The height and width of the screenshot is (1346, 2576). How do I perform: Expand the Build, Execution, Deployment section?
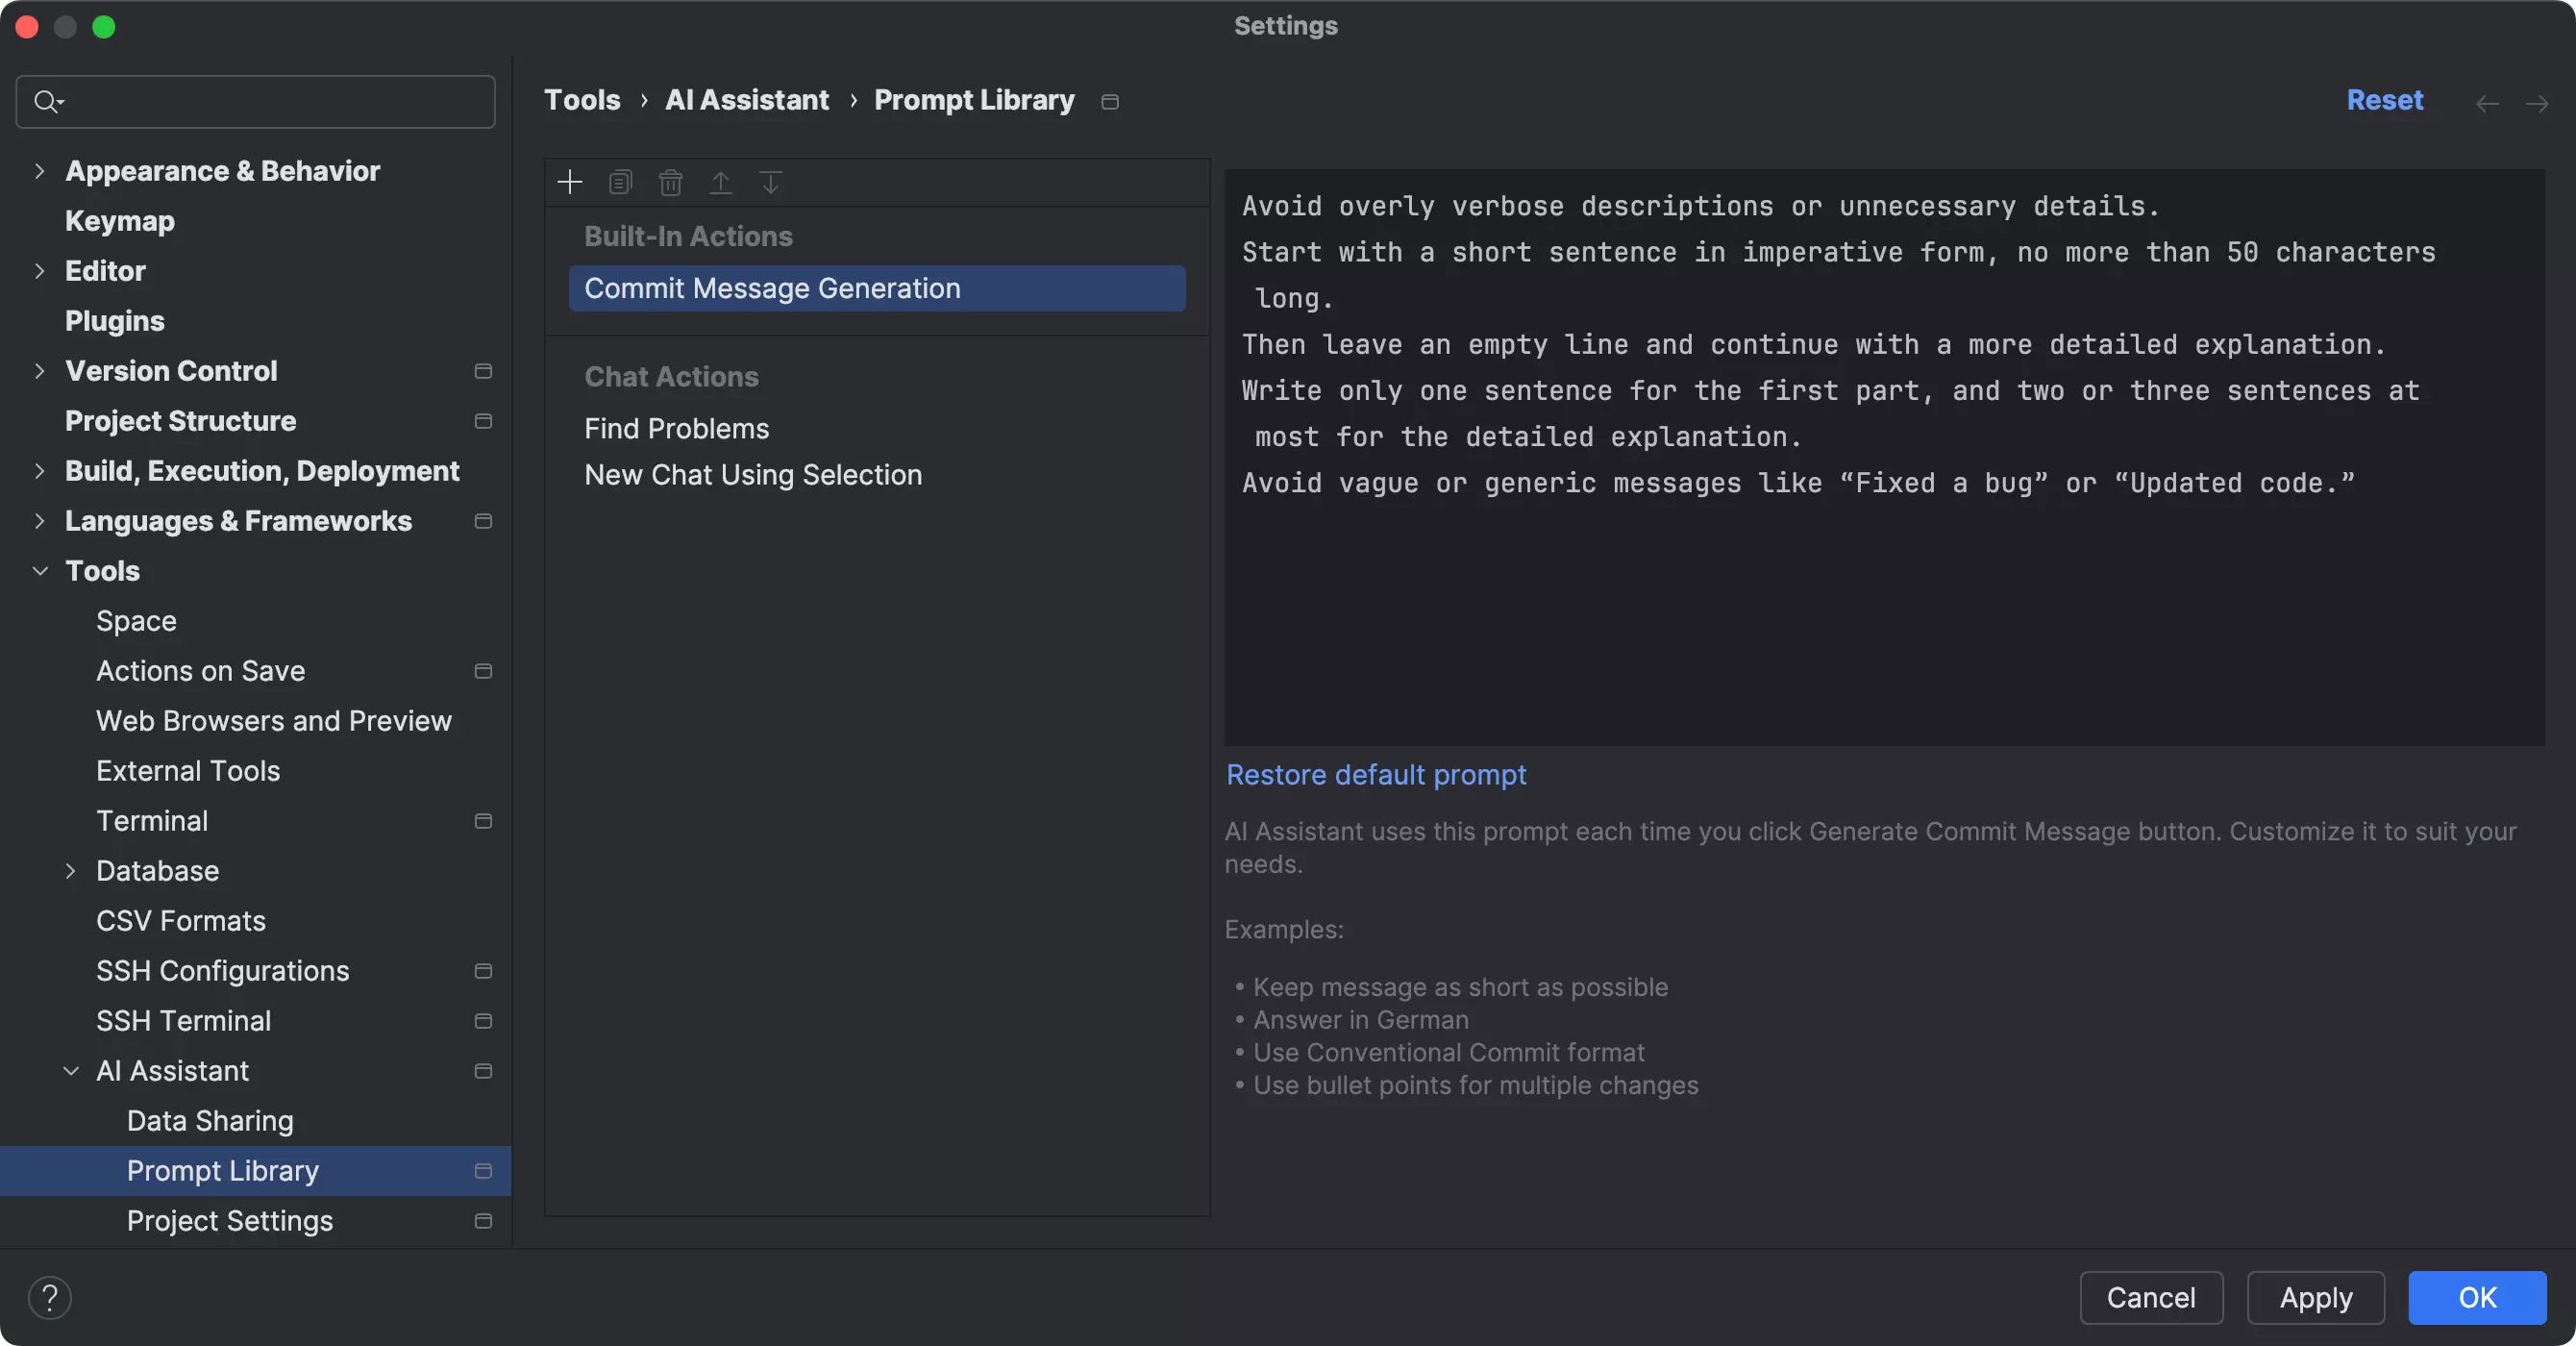pyautogui.click(x=36, y=470)
